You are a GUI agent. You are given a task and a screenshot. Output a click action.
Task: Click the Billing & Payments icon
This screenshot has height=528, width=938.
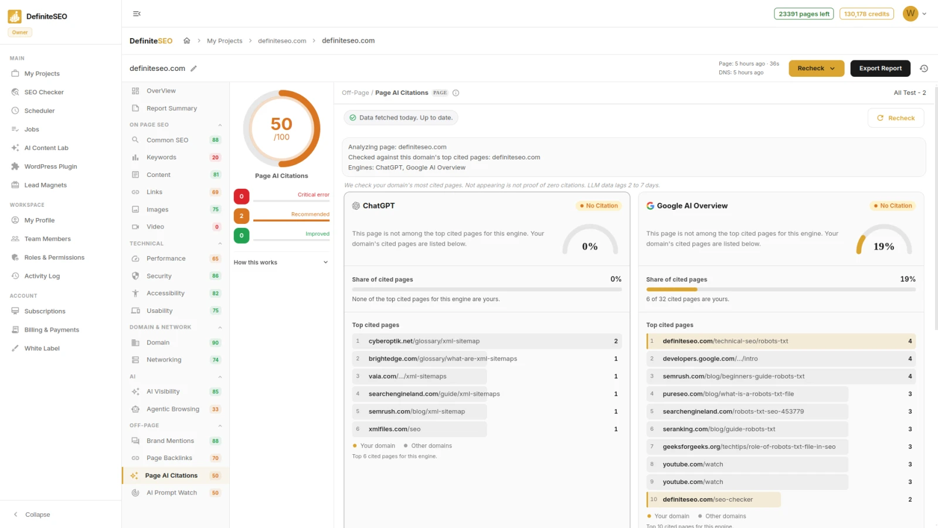tap(15, 330)
